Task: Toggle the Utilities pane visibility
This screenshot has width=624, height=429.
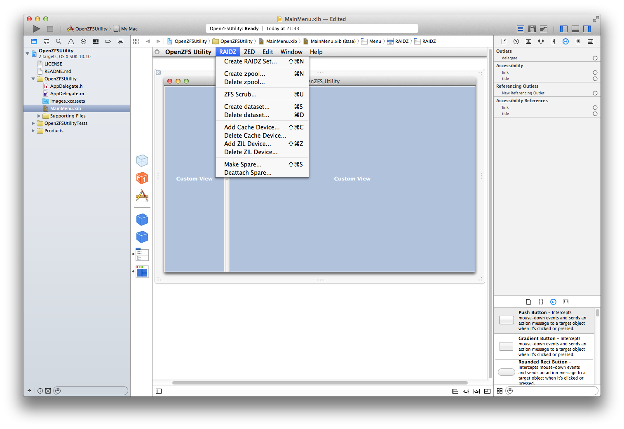Action: click(587, 29)
